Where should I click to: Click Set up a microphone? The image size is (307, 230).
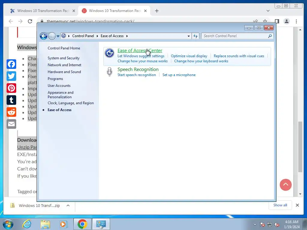click(179, 75)
